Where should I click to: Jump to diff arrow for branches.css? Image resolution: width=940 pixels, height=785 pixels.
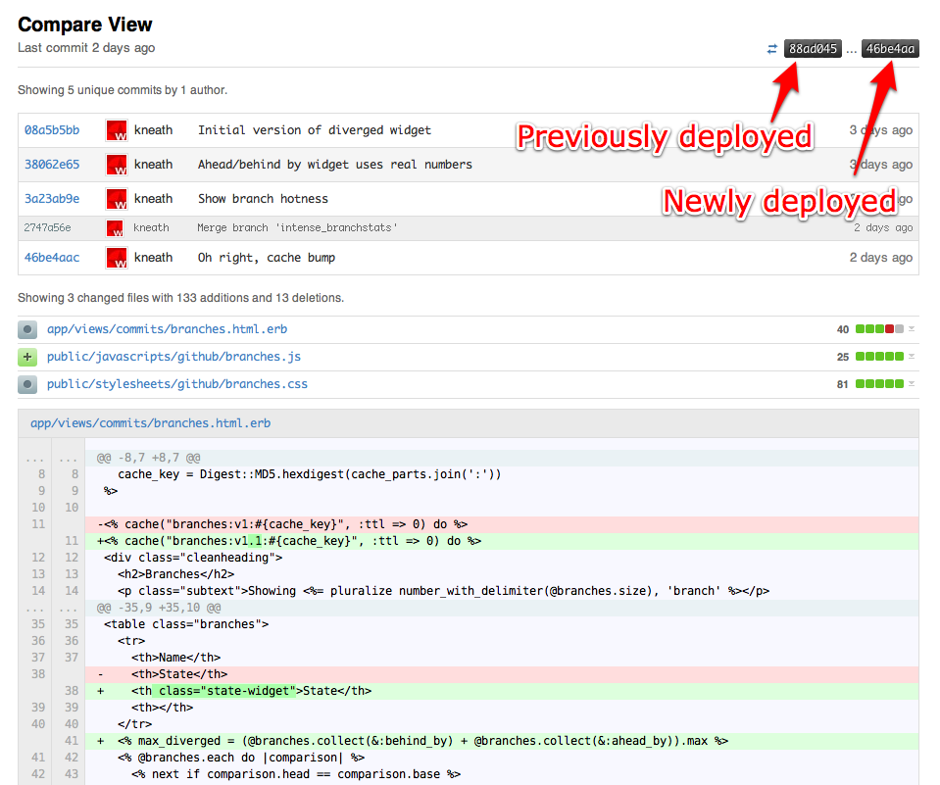tap(912, 383)
